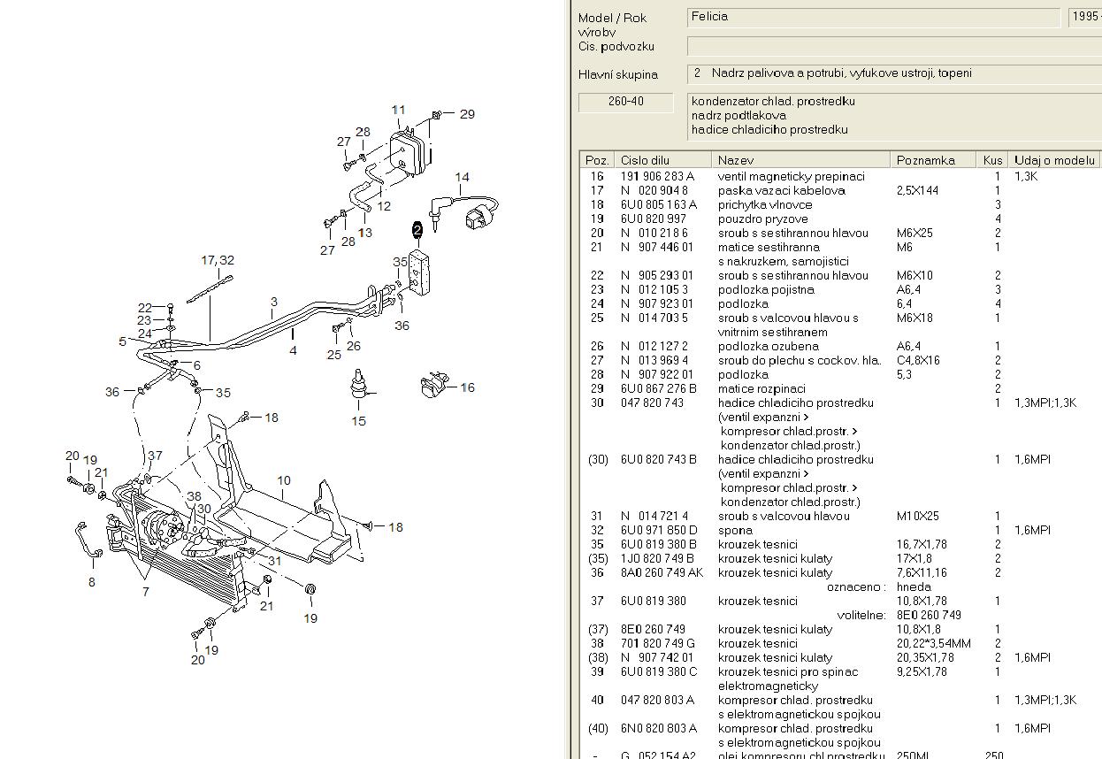This screenshot has height=759, width=1102.
Task: Select part number 8A0 260 749 AK
Action: click(662, 572)
